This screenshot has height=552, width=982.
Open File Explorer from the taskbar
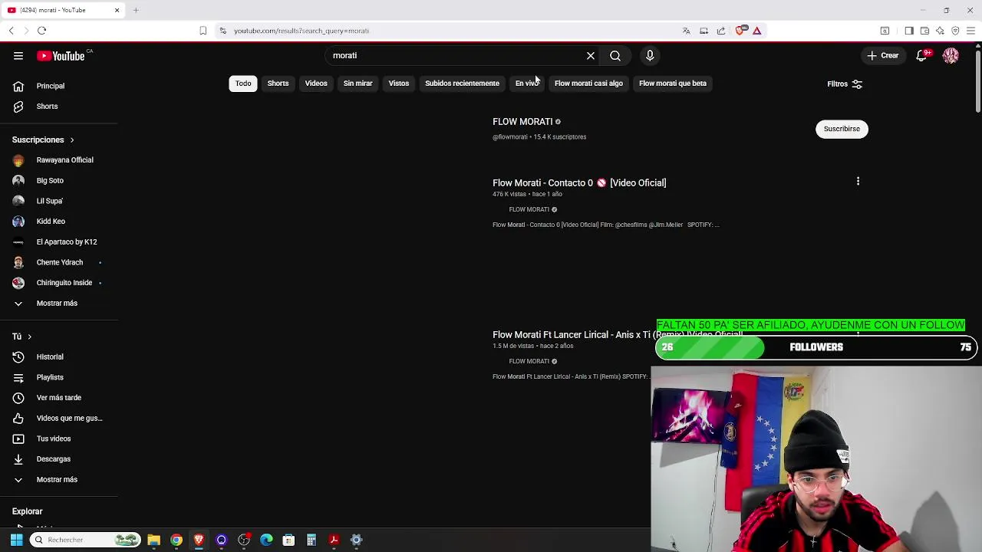pyautogui.click(x=153, y=540)
